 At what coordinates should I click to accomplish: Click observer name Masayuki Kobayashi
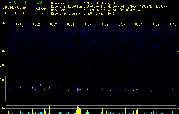(x=102, y=3)
